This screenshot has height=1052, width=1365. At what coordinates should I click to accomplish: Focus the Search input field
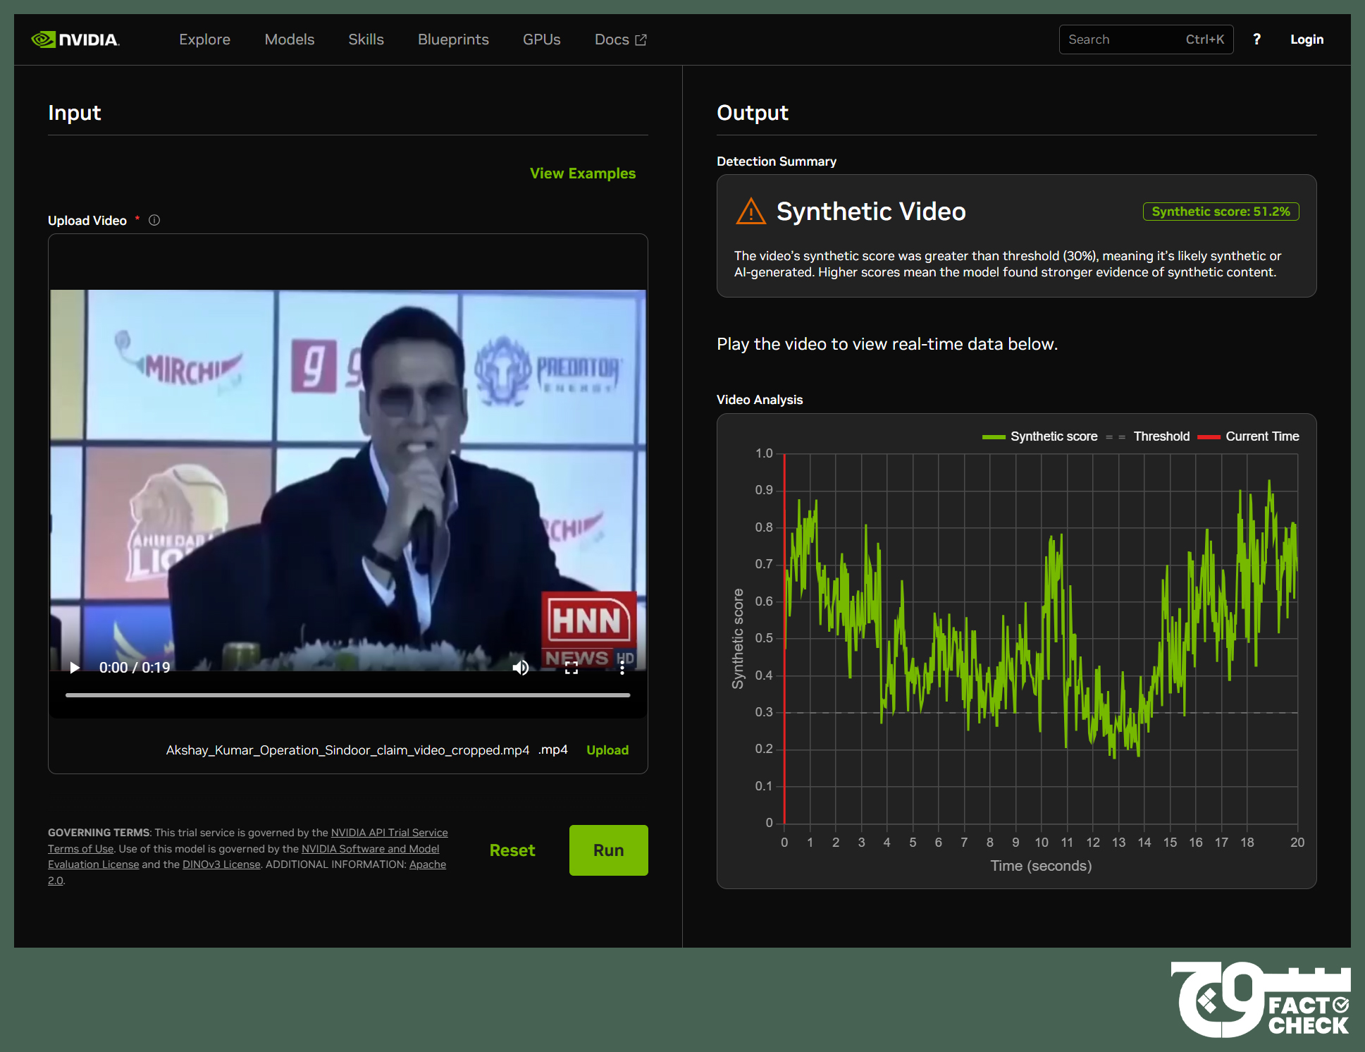coord(1146,39)
